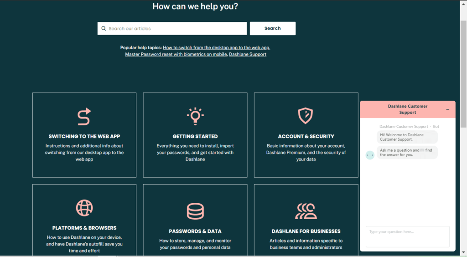467x257 pixels.
Task: Click the Passwords & Data database icon
Action: click(x=195, y=211)
